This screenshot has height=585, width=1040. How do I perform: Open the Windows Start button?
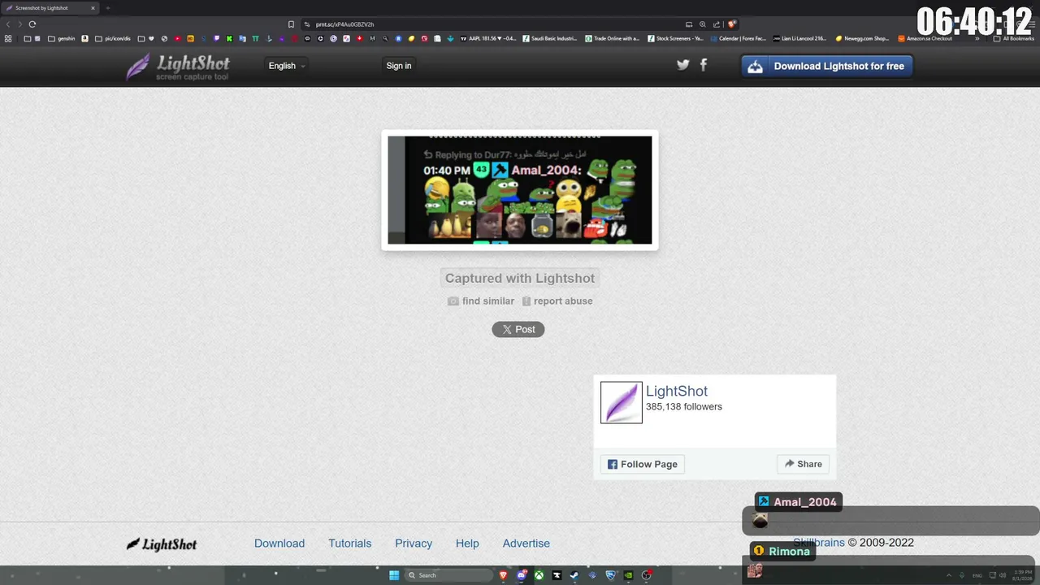394,575
